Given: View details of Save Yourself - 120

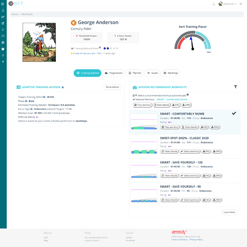Looking at the screenshot, I should pyautogui.click(x=169, y=176).
